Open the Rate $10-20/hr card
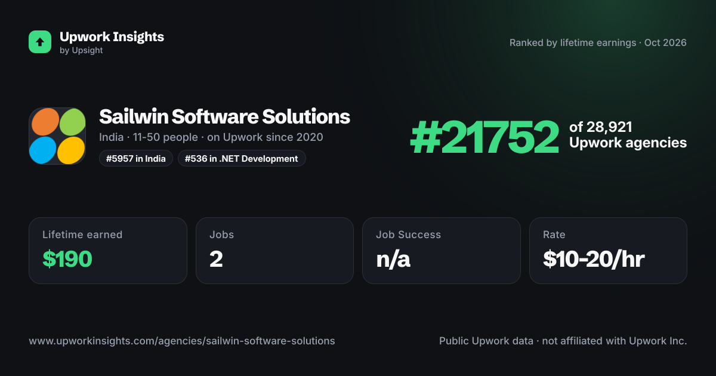 [x=608, y=251]
